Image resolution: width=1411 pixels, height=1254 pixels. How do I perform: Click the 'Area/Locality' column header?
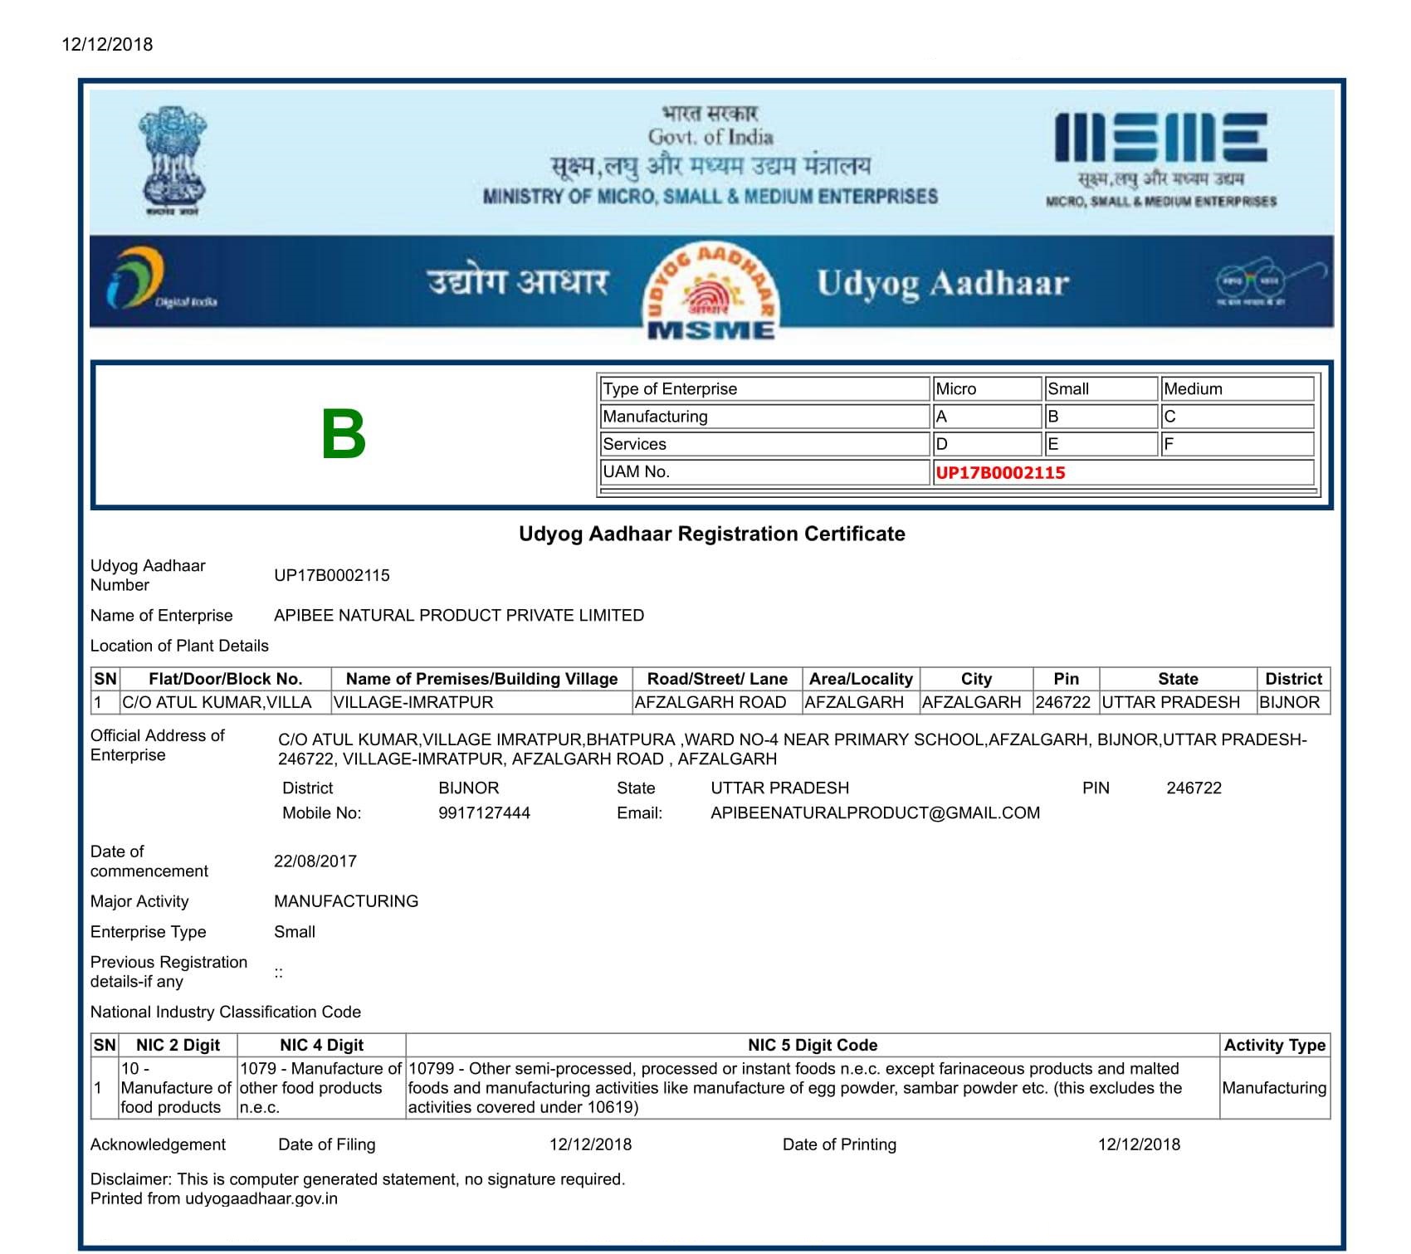tap(861, 679)
